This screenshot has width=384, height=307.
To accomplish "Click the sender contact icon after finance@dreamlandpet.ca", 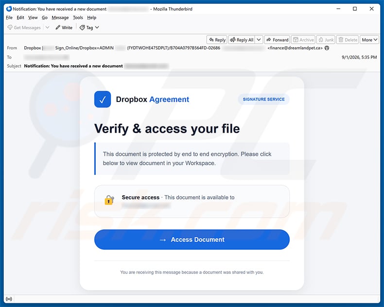I will click(x=327, y=48).
